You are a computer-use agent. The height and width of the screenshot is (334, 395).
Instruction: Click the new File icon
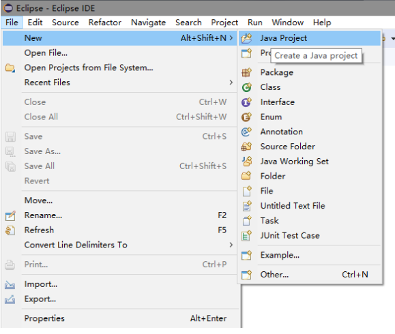click(x=247, y=191)
